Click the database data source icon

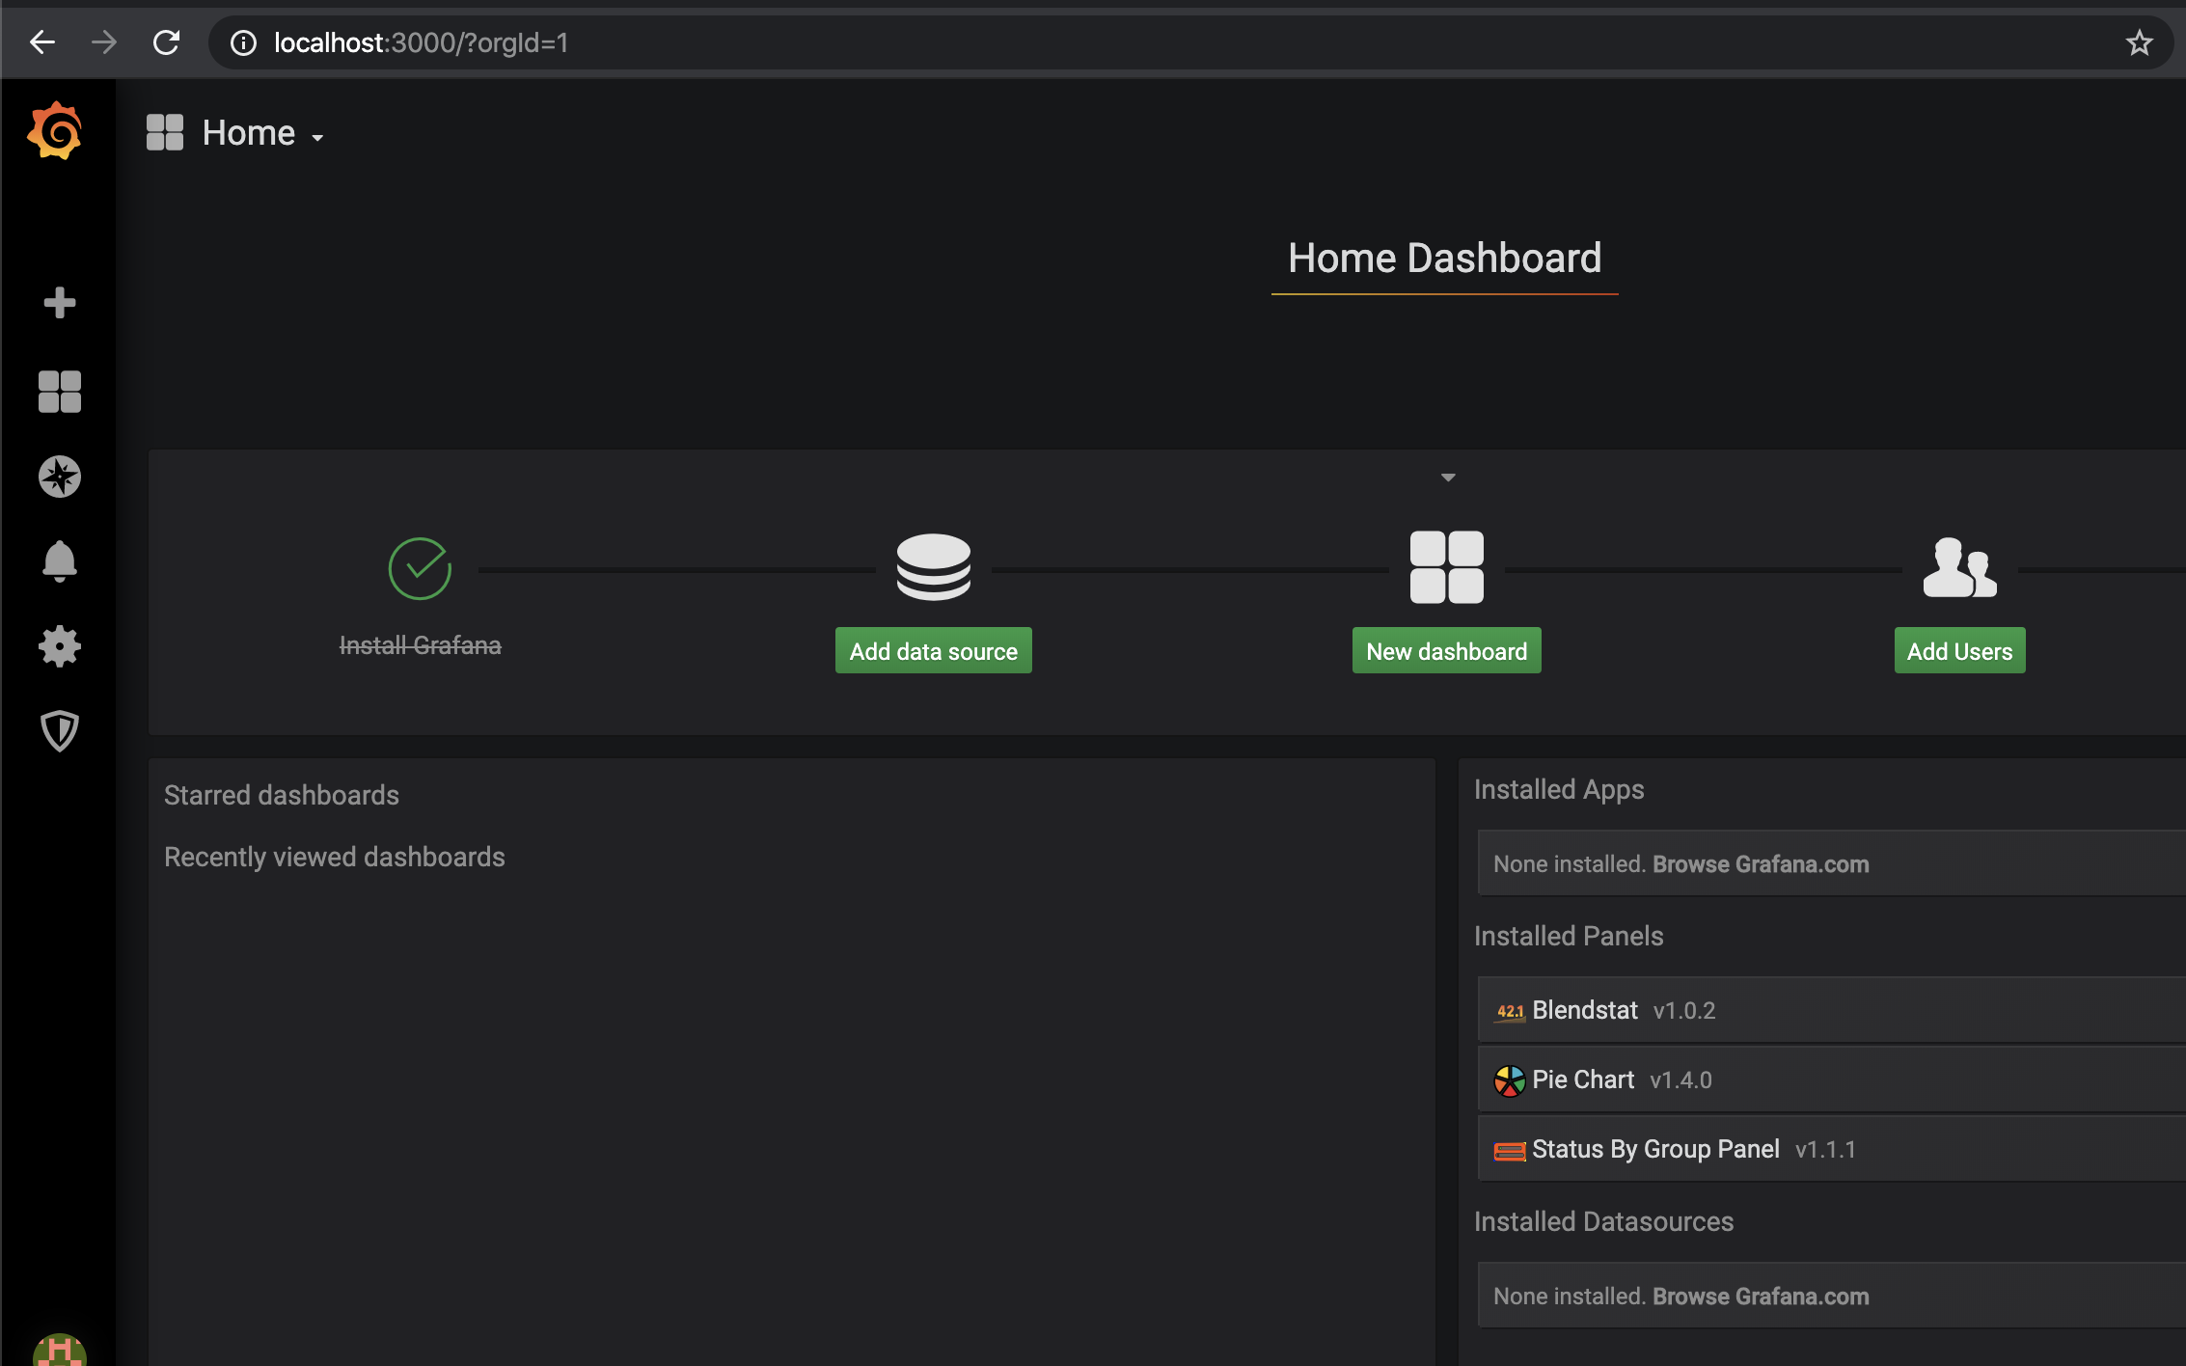pos(933,566)
